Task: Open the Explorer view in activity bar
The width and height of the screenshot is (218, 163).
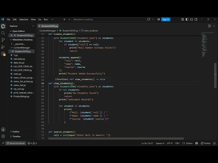Action: tap(3, 26)
